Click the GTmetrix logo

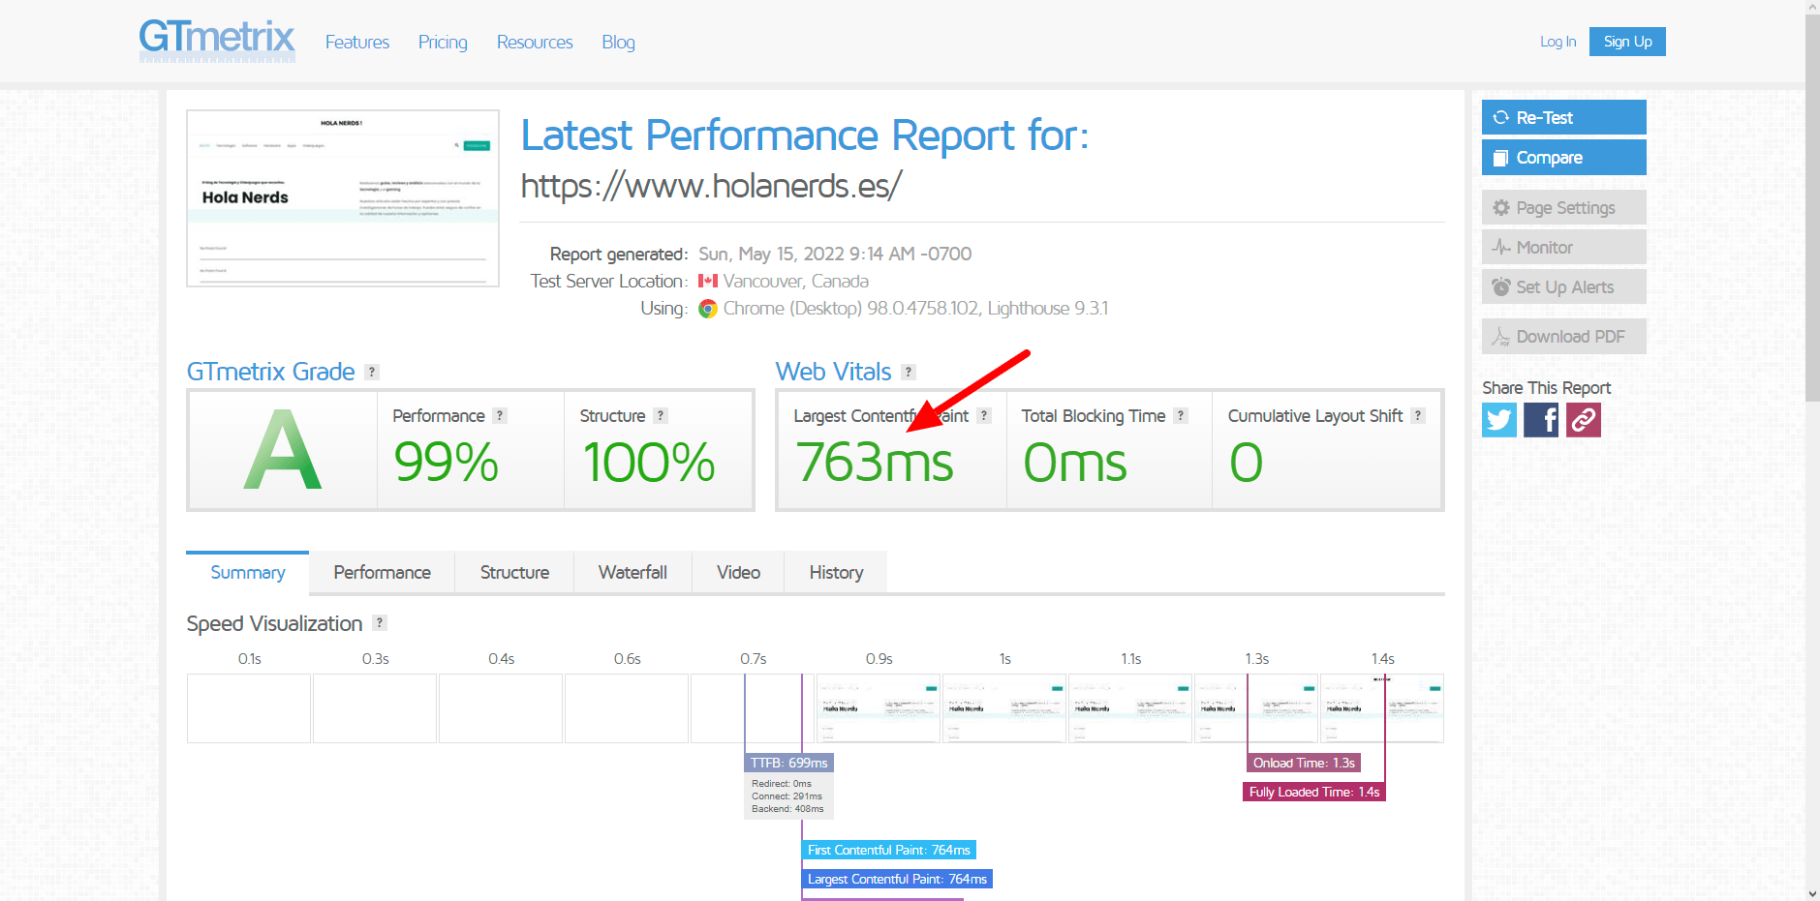(x=217, y=41)
